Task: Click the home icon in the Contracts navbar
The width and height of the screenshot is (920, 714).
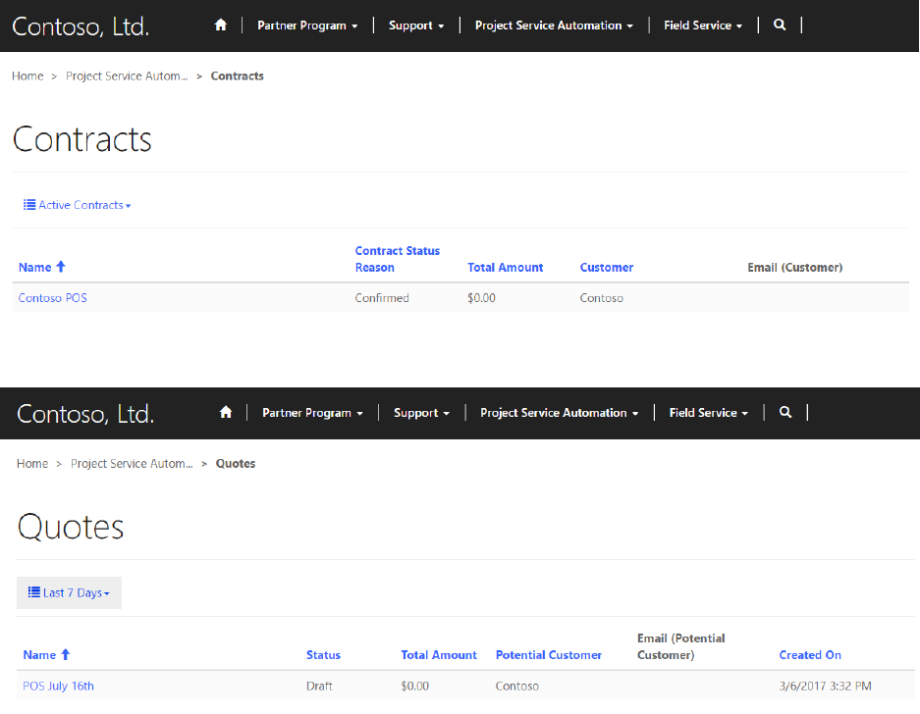Action: [x=221, y=25]
